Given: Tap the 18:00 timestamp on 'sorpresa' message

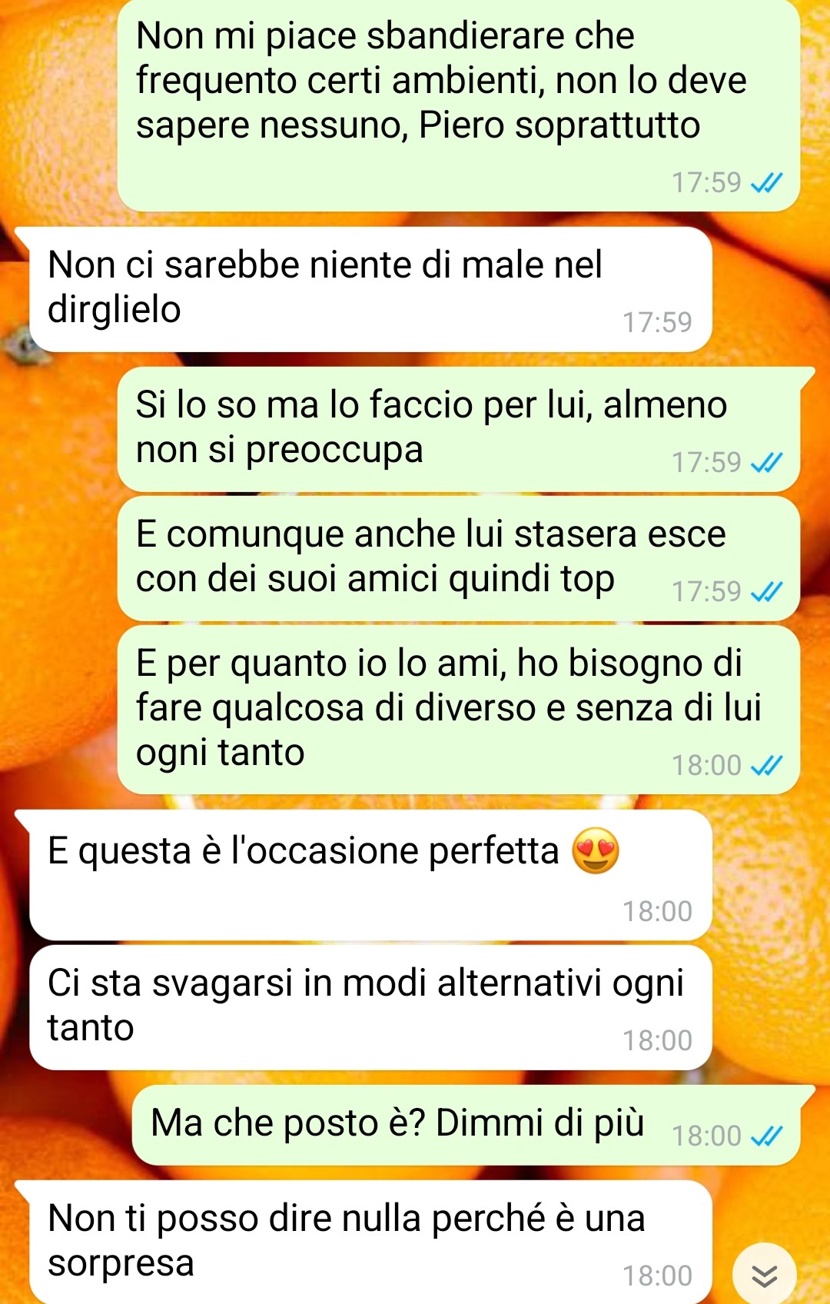Looking at the screenshot, I should coord(657,1276).
